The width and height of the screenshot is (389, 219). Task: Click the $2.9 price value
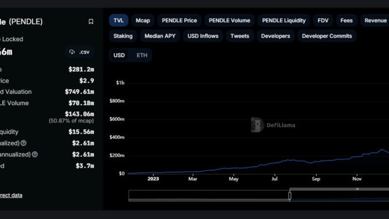click(x=87, y=80)
